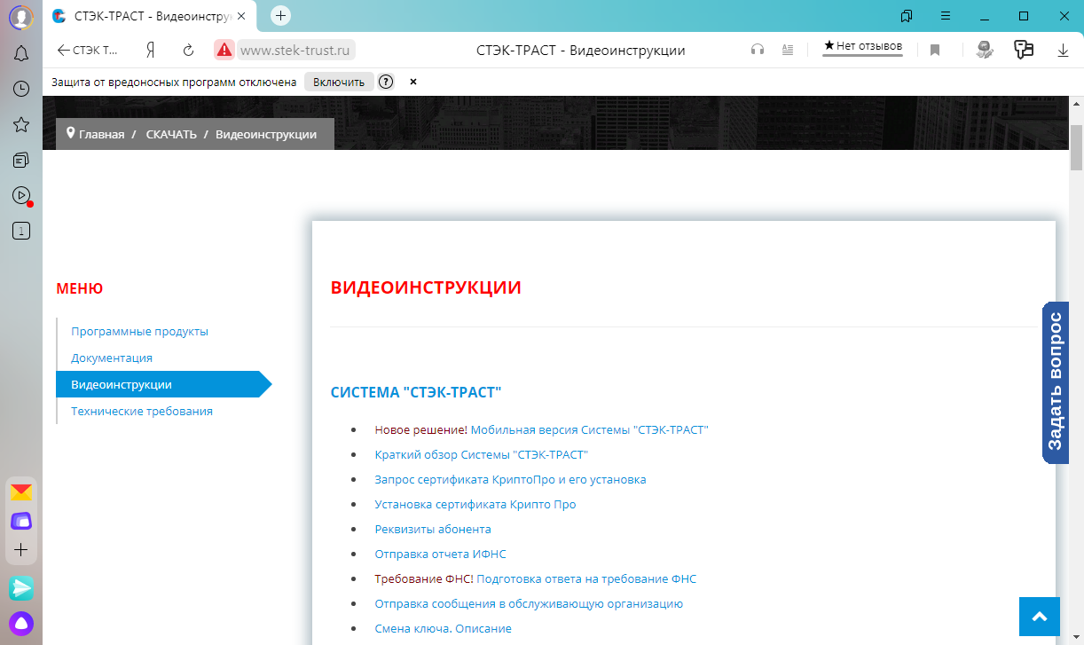Go back to previous page СТЭК Т...
Viewport: 1084px width, 645px height.
[x=87, y=50]
